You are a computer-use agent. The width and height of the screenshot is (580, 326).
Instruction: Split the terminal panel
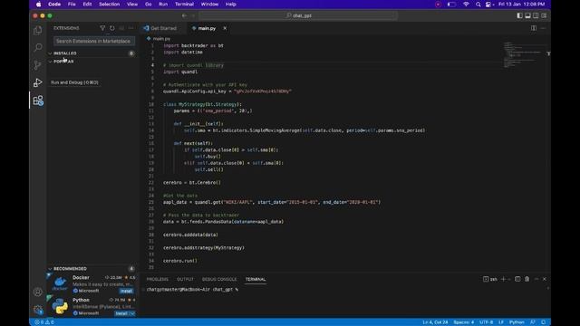coord(517,279)
